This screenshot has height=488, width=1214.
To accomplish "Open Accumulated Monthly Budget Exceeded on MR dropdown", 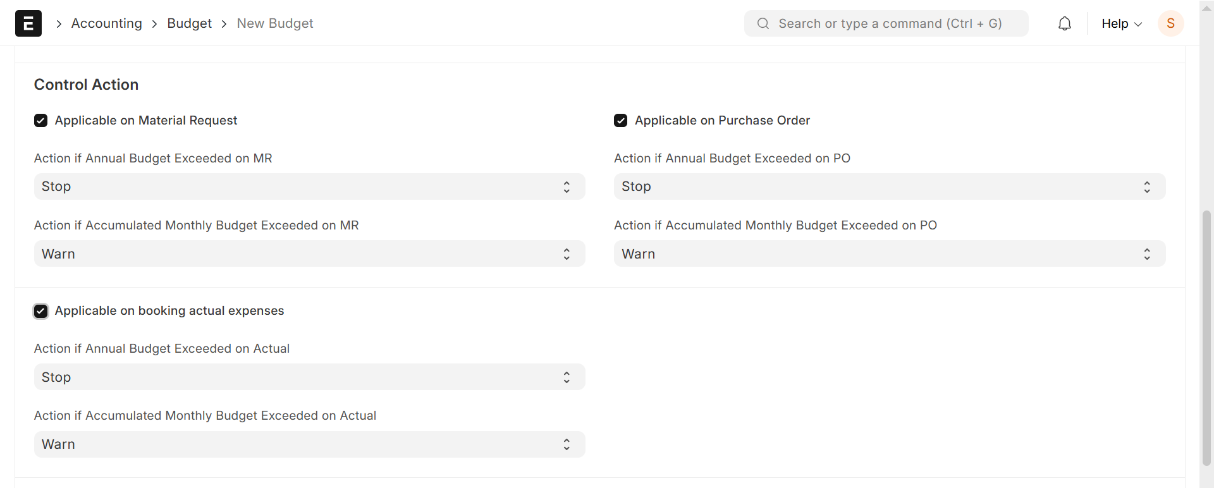I will tap(309, 254).
